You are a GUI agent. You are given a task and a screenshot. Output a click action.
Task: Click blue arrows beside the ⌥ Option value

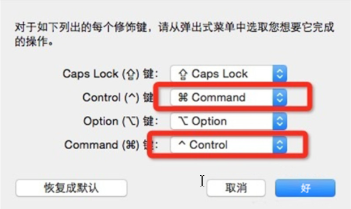[280, 121]
